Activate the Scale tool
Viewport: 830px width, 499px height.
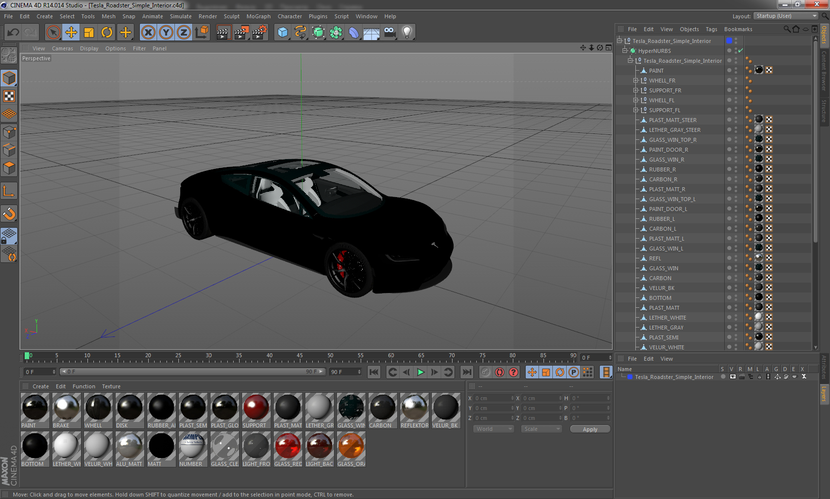[x=89, y=33]
